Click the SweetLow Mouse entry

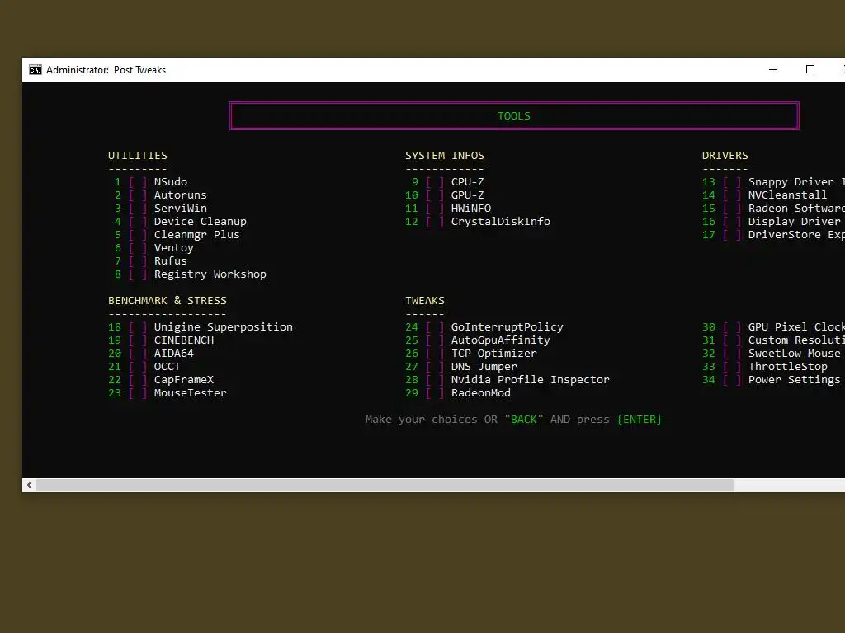pyautogui.click(x=795, y=353)
